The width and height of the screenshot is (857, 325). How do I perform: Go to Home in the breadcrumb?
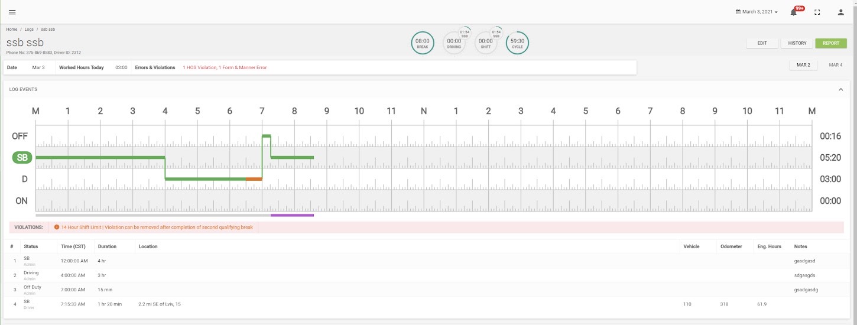click(x=12, y=29)
